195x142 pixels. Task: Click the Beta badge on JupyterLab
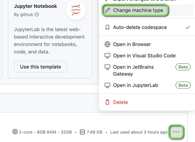(x=183, y=85)
